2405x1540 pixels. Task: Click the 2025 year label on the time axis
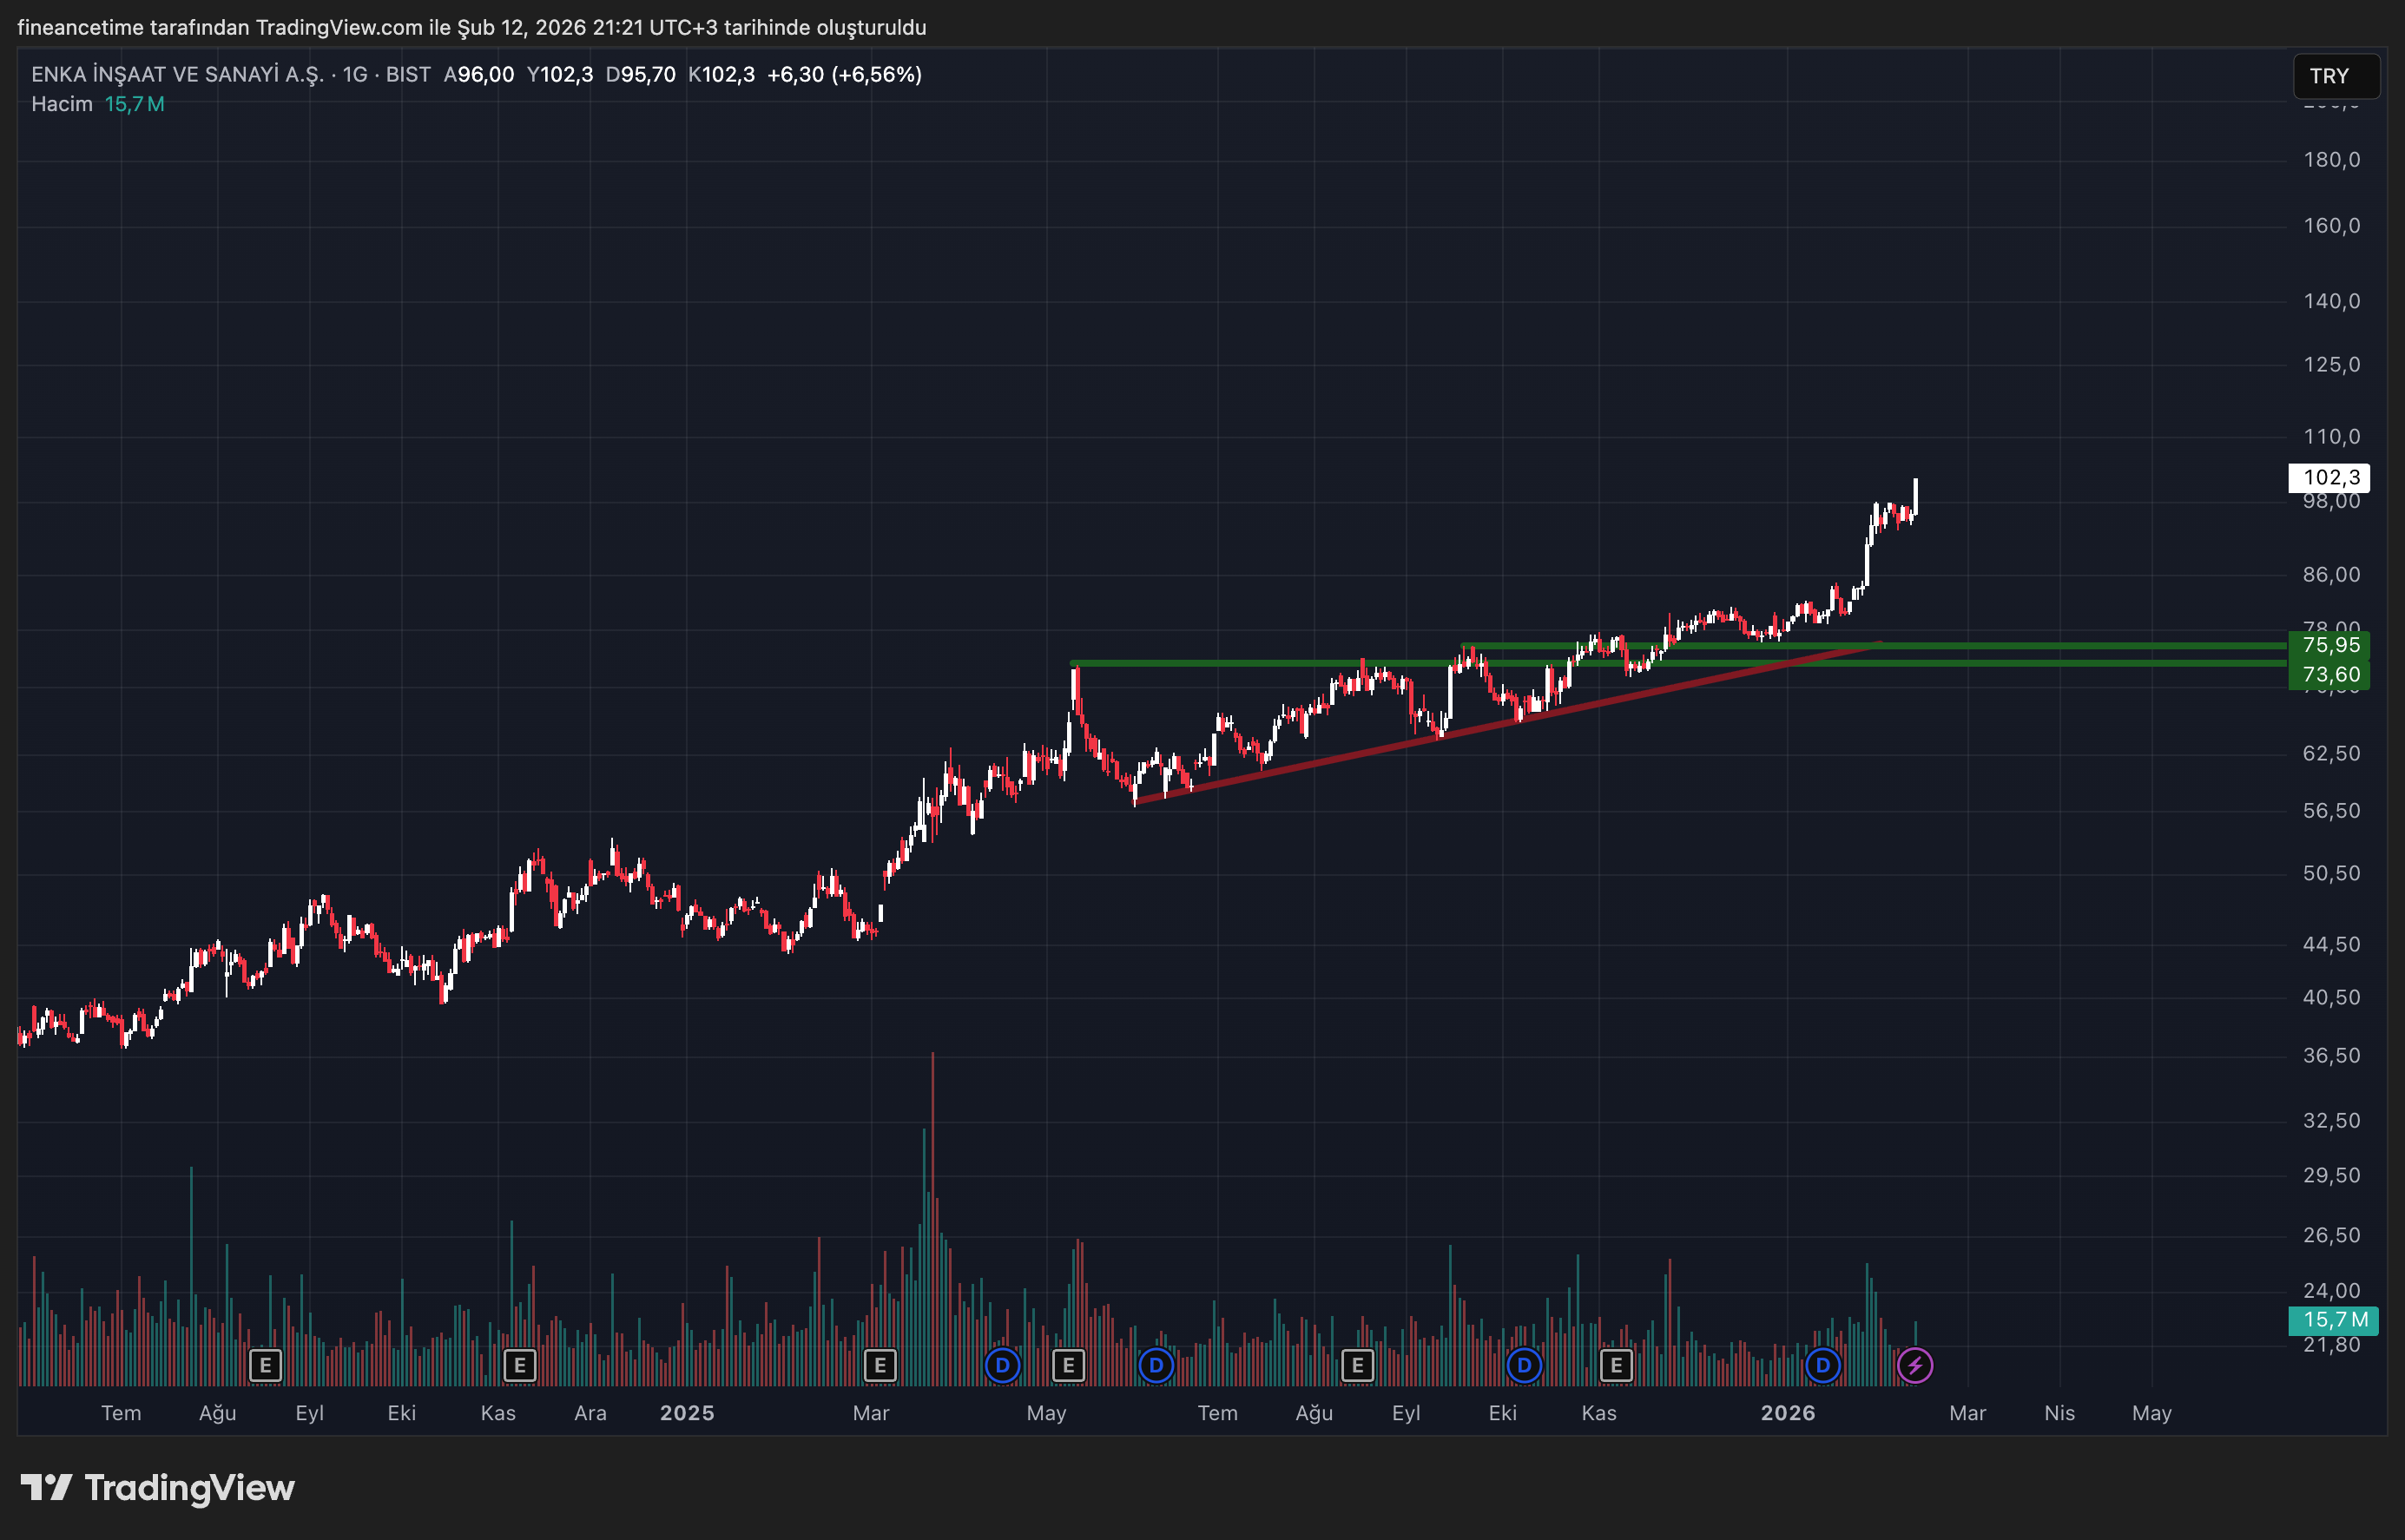click(687, 1413)
